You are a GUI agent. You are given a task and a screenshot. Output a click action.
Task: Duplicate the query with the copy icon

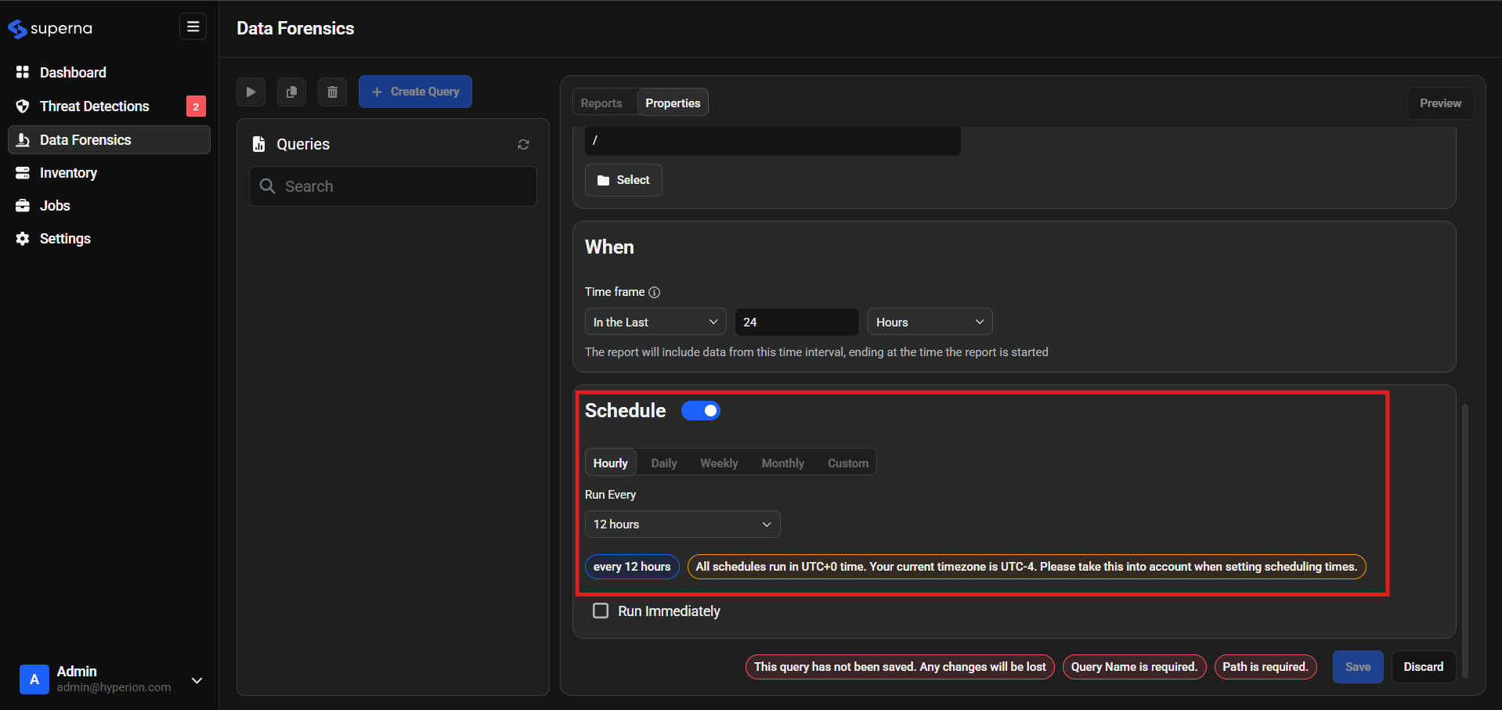[291, 92]
